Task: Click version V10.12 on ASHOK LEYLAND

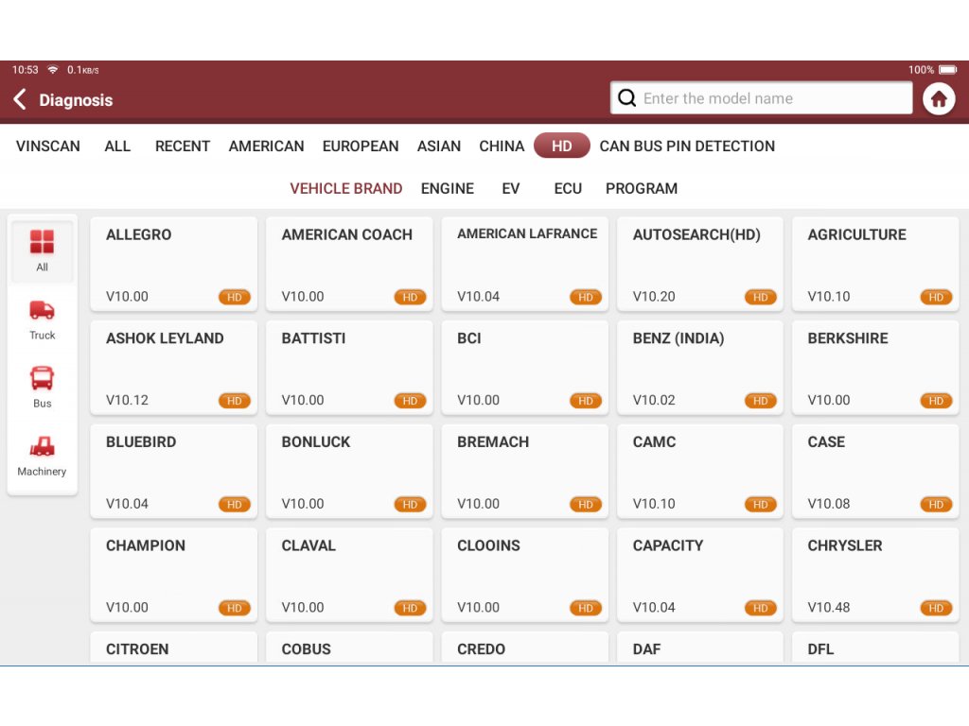Action: pyautogui.click(x=128, y=401)
